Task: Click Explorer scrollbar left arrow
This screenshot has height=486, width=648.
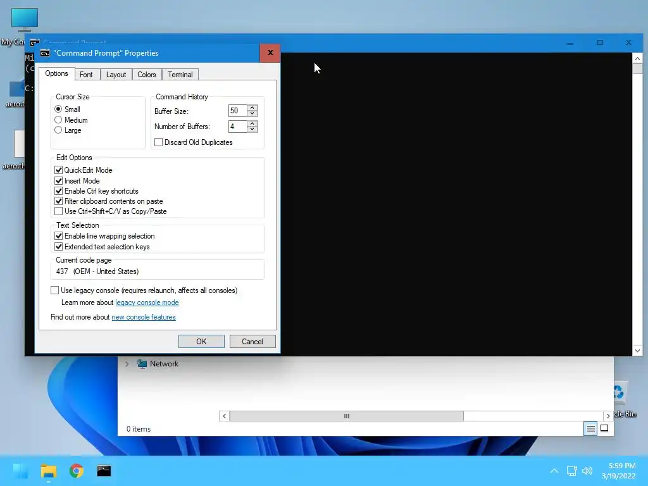Action: (x=225, y=416)
